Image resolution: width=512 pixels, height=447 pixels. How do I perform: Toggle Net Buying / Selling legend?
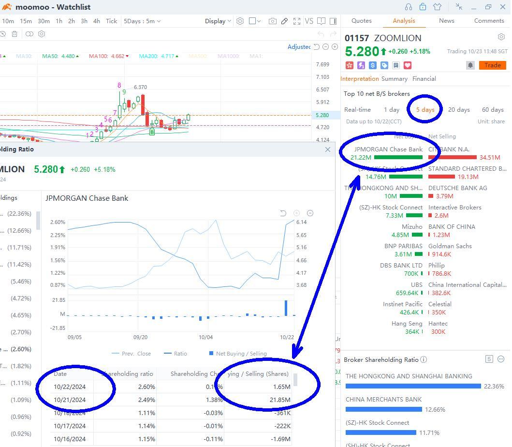coord(238,354)
